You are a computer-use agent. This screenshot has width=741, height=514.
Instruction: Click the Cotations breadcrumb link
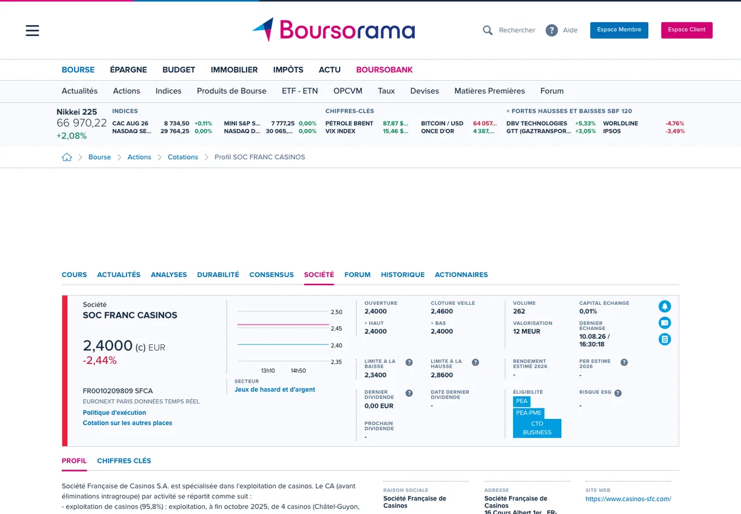point(183,157)
